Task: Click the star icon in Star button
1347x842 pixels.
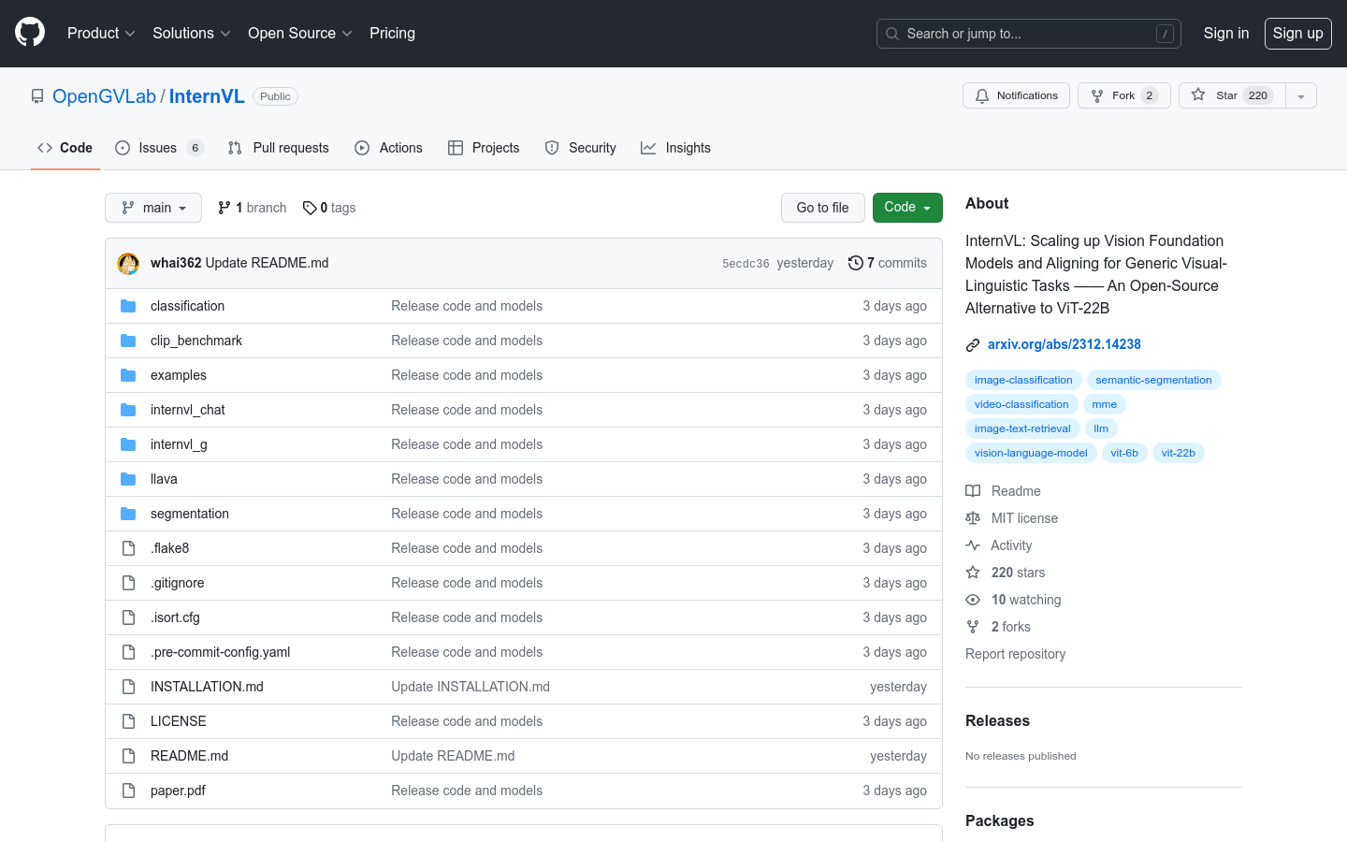Action: click(x=1198, y=94)
